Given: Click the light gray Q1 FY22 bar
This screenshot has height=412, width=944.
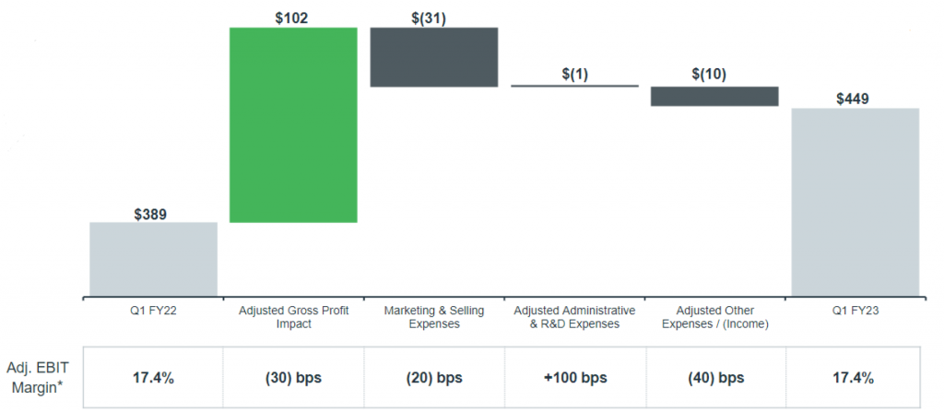Looking at the screenshot, I should 153,259.
